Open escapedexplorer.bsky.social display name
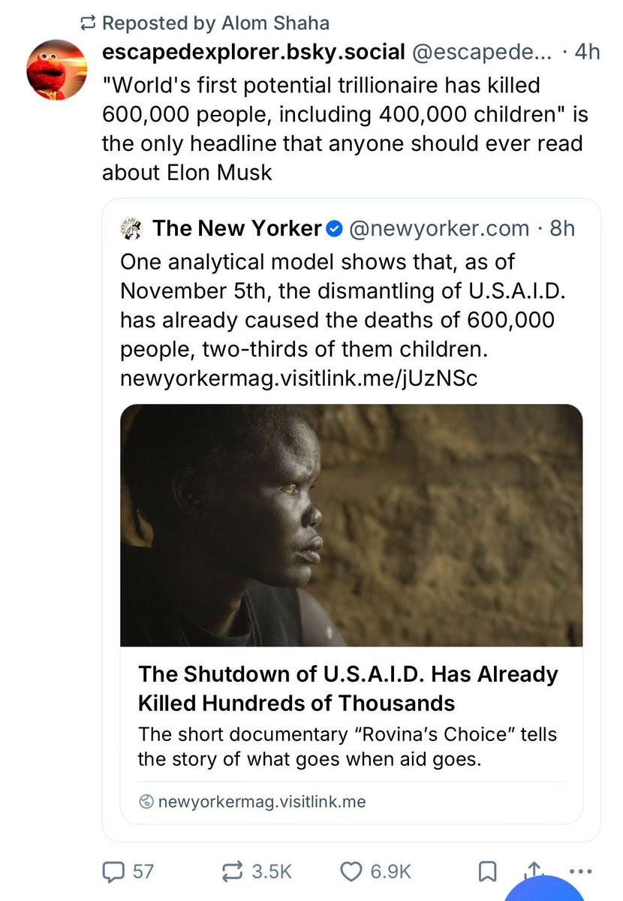The image size is (623, 901). click(254, 52)
